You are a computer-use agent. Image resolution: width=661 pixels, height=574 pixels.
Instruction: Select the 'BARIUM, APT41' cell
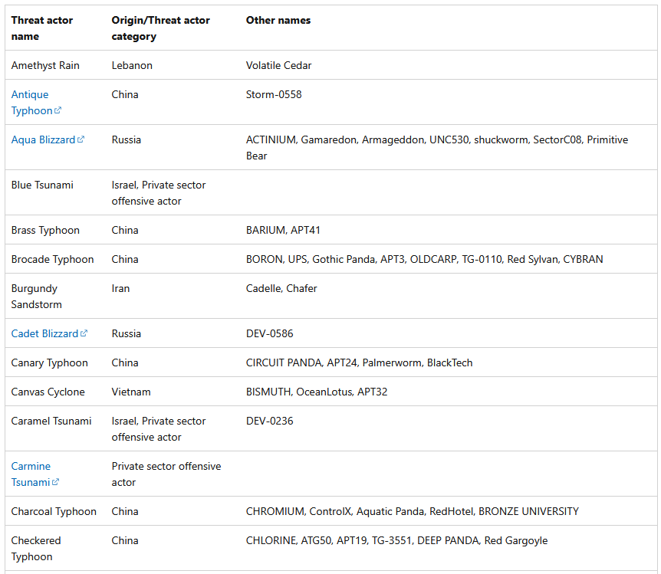[283, 230]
